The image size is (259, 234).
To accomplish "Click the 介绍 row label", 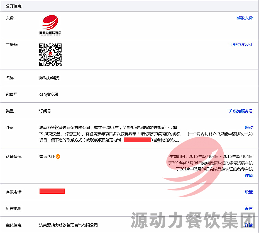I will 10,127.
